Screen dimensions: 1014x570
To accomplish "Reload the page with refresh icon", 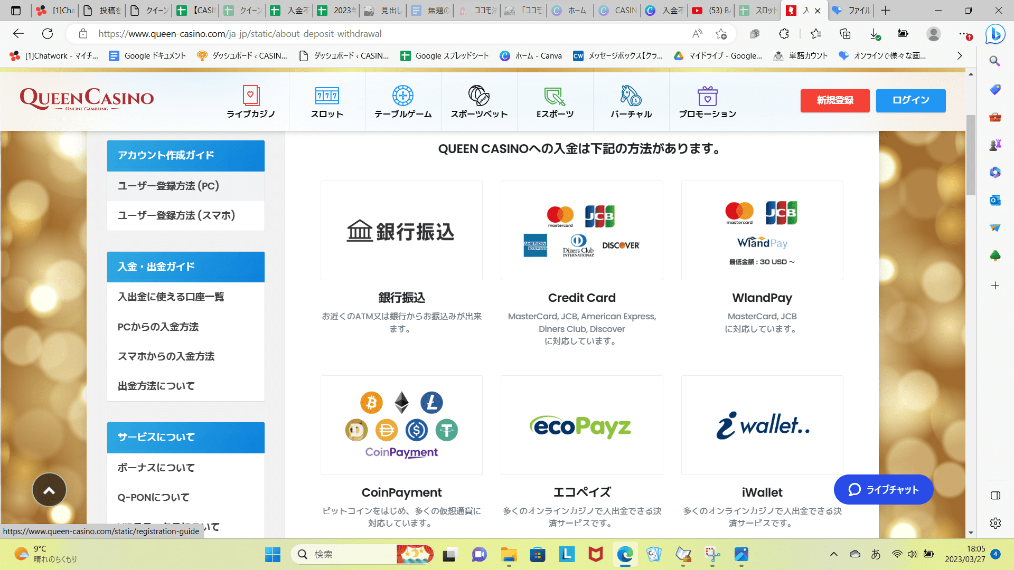I will [48, 34].
